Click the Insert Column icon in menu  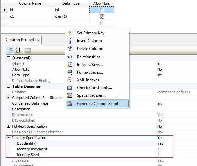(x=70, y=41)
